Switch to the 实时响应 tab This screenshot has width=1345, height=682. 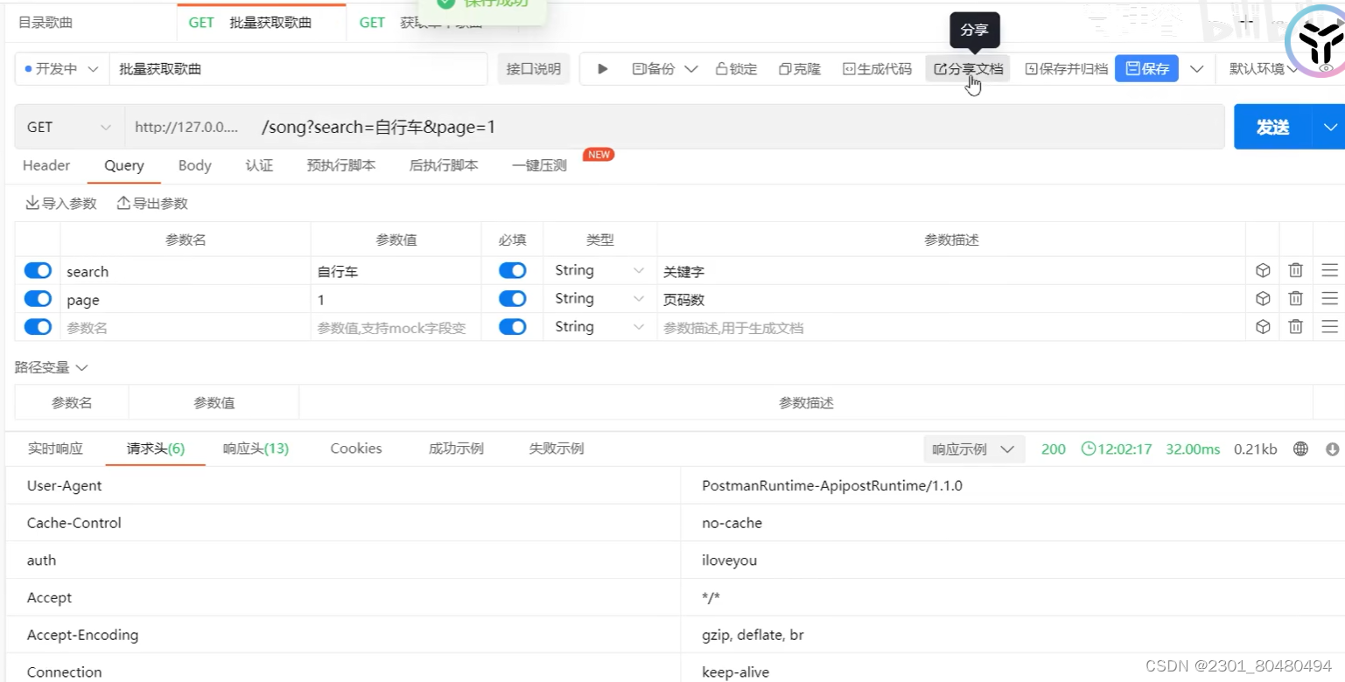coord(55,449)
